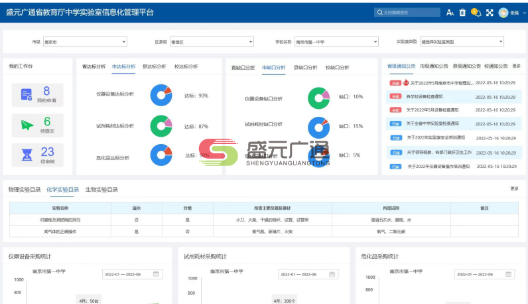Image resolution: width=528 pixels, height=304 pixels.
Task: Click the trash bin icon in header
Action: (462, 12)
